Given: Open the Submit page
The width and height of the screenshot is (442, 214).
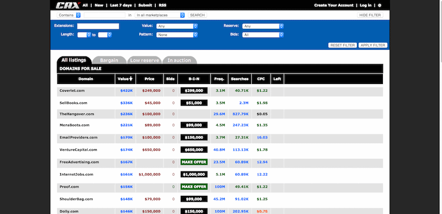Looking at the screenshot, I should 145,6.
